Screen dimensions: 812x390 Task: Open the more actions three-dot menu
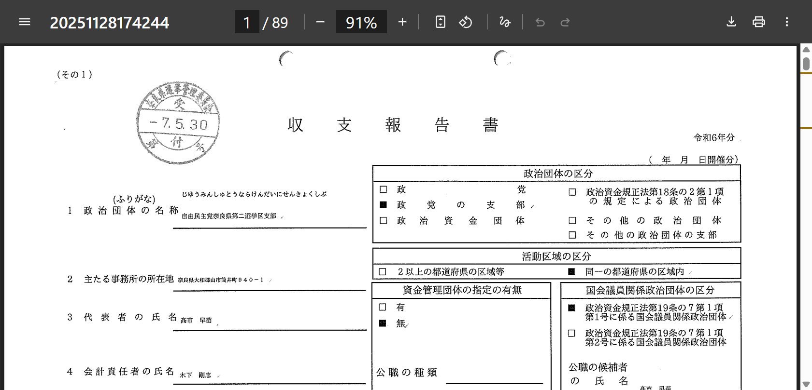click(786, 22)
